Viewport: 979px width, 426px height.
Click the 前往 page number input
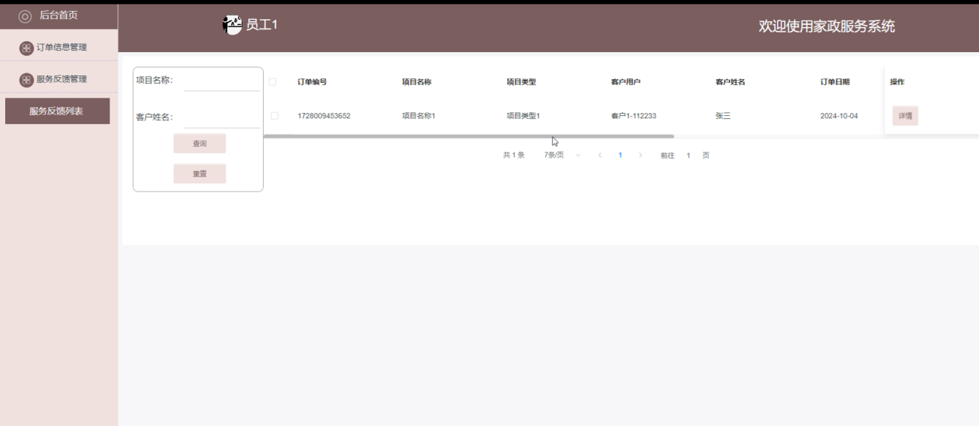pyautogui.click(x=688, y=155)
